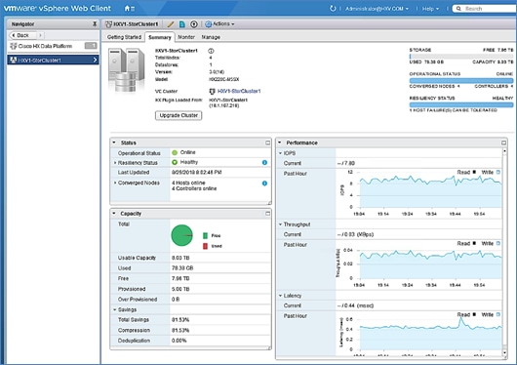
Task: Switch to the Manage tab
Action: pyautogui.click(x=211, y=37)
